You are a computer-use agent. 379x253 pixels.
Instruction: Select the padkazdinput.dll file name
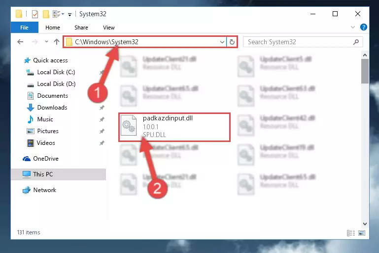[x=168, y=118]
